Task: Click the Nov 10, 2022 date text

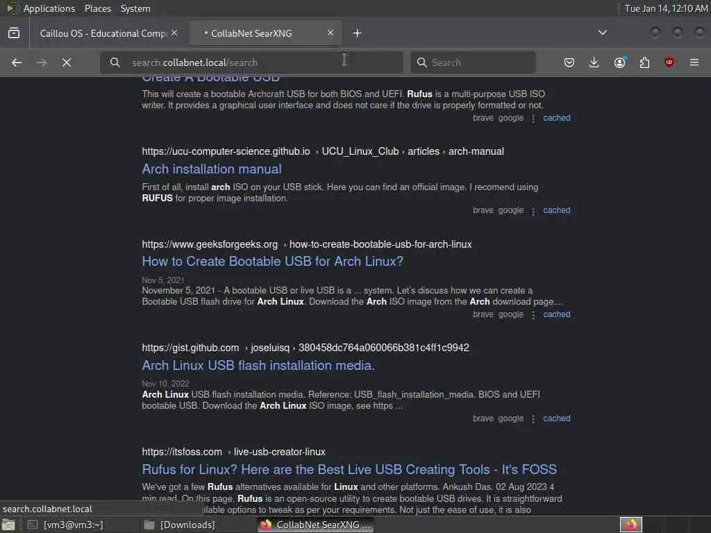Action: pos(165,383)
